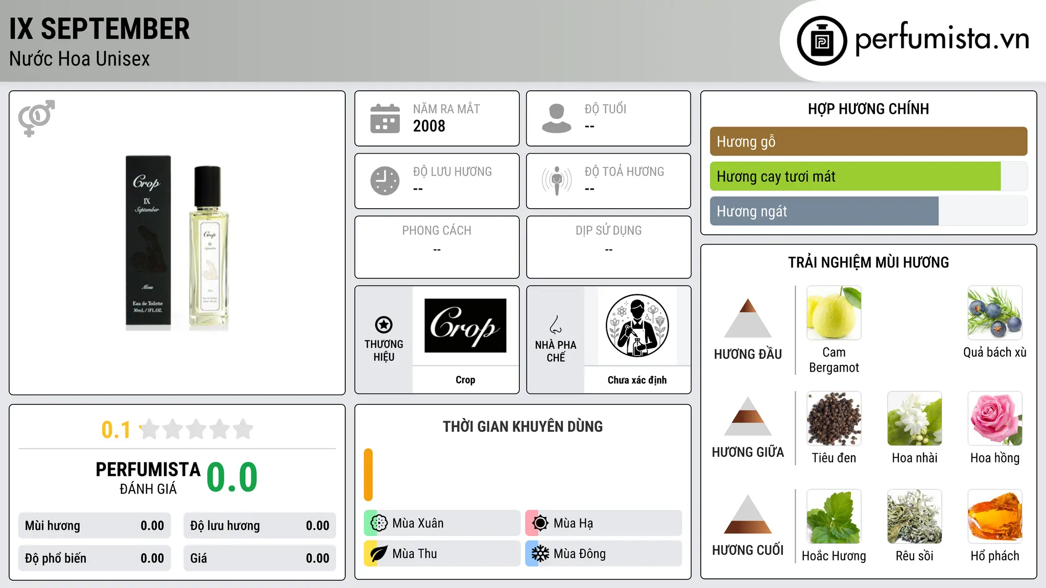Click the Hương giữa pyramid icon
This screenshot has height=588, width=1046.
pyautogui.click(x=748, y=416)
